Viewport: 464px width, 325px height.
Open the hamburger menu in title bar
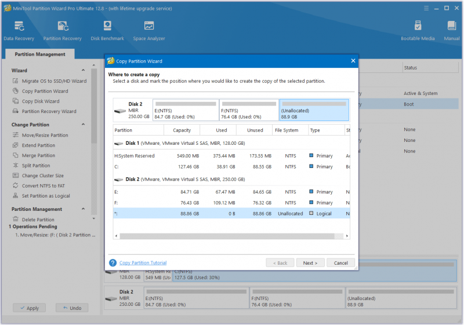(426, 8)
